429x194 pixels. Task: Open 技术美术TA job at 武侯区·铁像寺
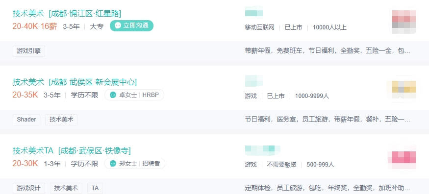(72, 150)
